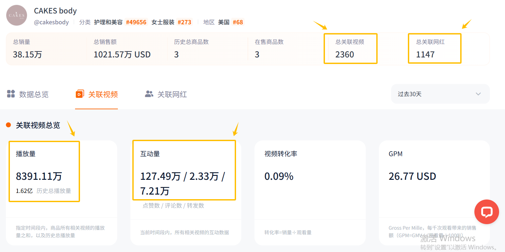Open the red chat support bubble
This screenshot has width=505, height=252.
coord(487,212)
